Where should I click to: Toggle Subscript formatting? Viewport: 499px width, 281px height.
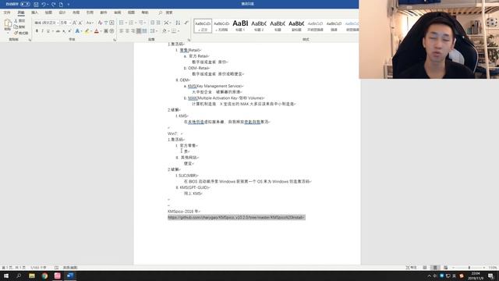tap(64, 31)
